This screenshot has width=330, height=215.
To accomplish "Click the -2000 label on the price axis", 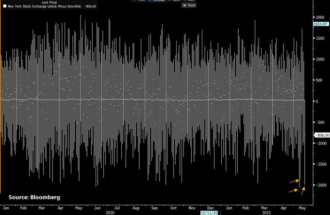I will coord(320,185).
